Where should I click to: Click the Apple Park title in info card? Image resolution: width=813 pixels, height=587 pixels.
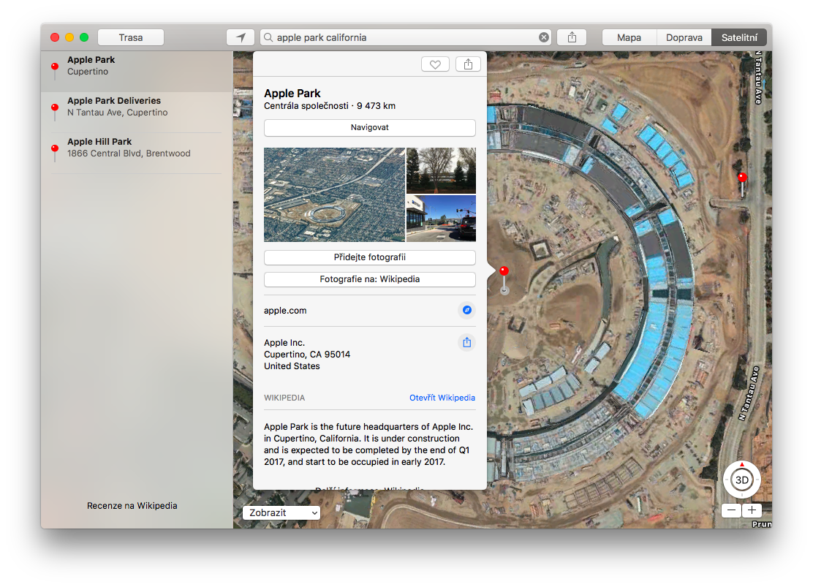coord(292,94)
